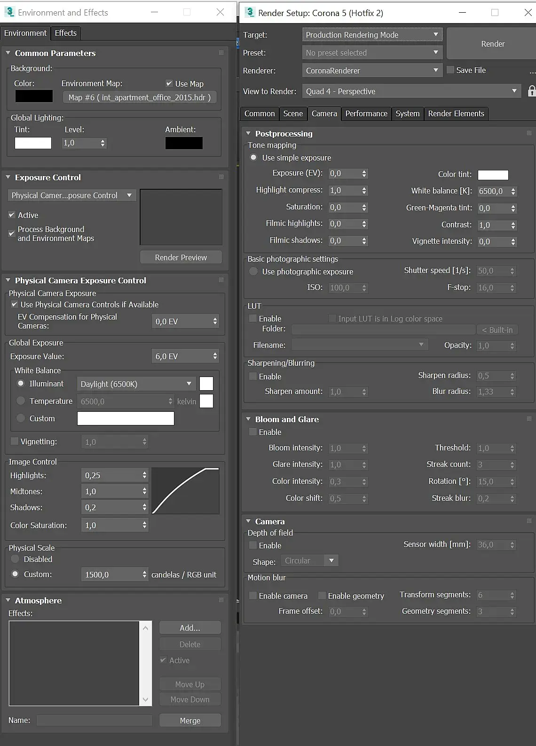Click the black Background Color swatch
The image size is (536, 746).
click(34, 96)
